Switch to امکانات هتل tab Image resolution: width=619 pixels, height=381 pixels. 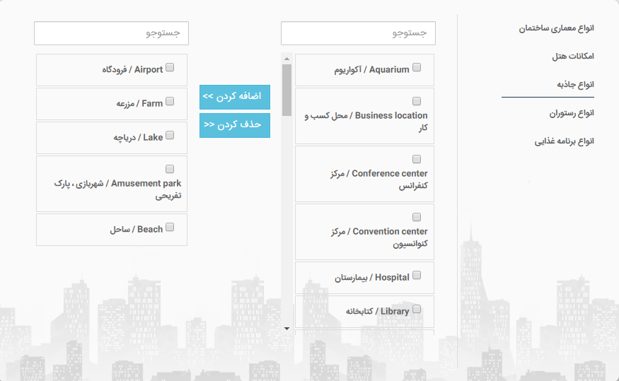point(573,57)
